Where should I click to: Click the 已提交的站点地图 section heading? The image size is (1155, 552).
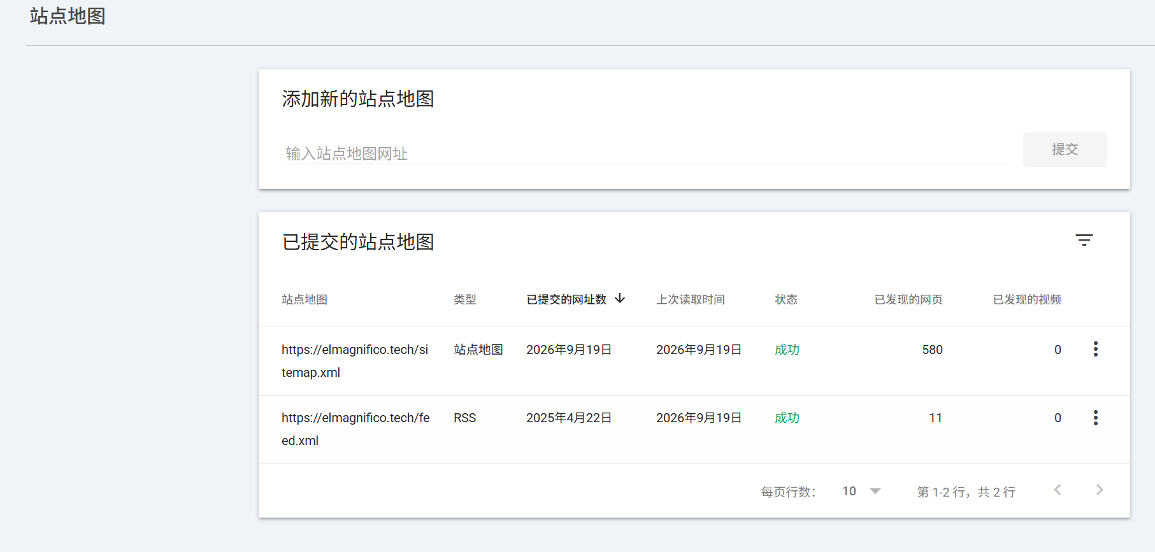click(358, 242)
